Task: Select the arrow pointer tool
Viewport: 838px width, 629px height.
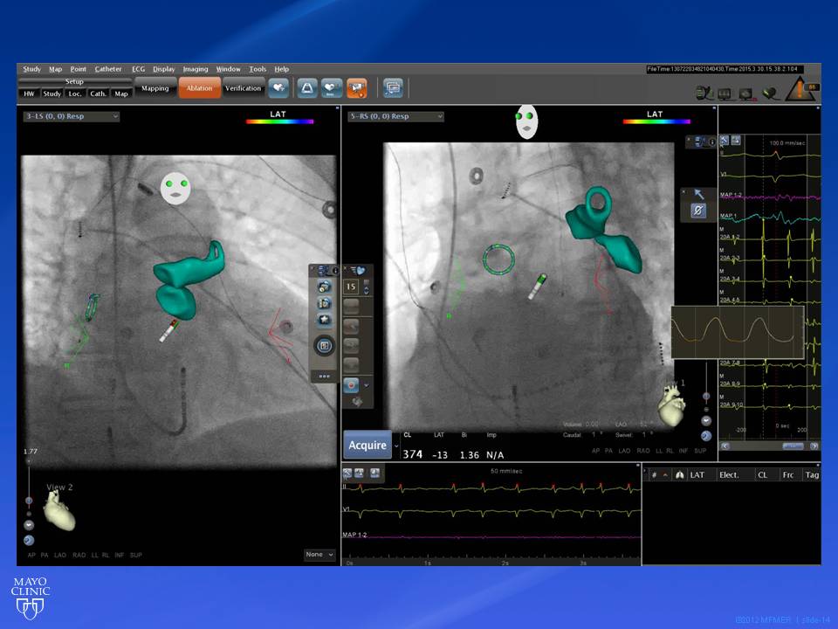Action: tap(698, 194)
